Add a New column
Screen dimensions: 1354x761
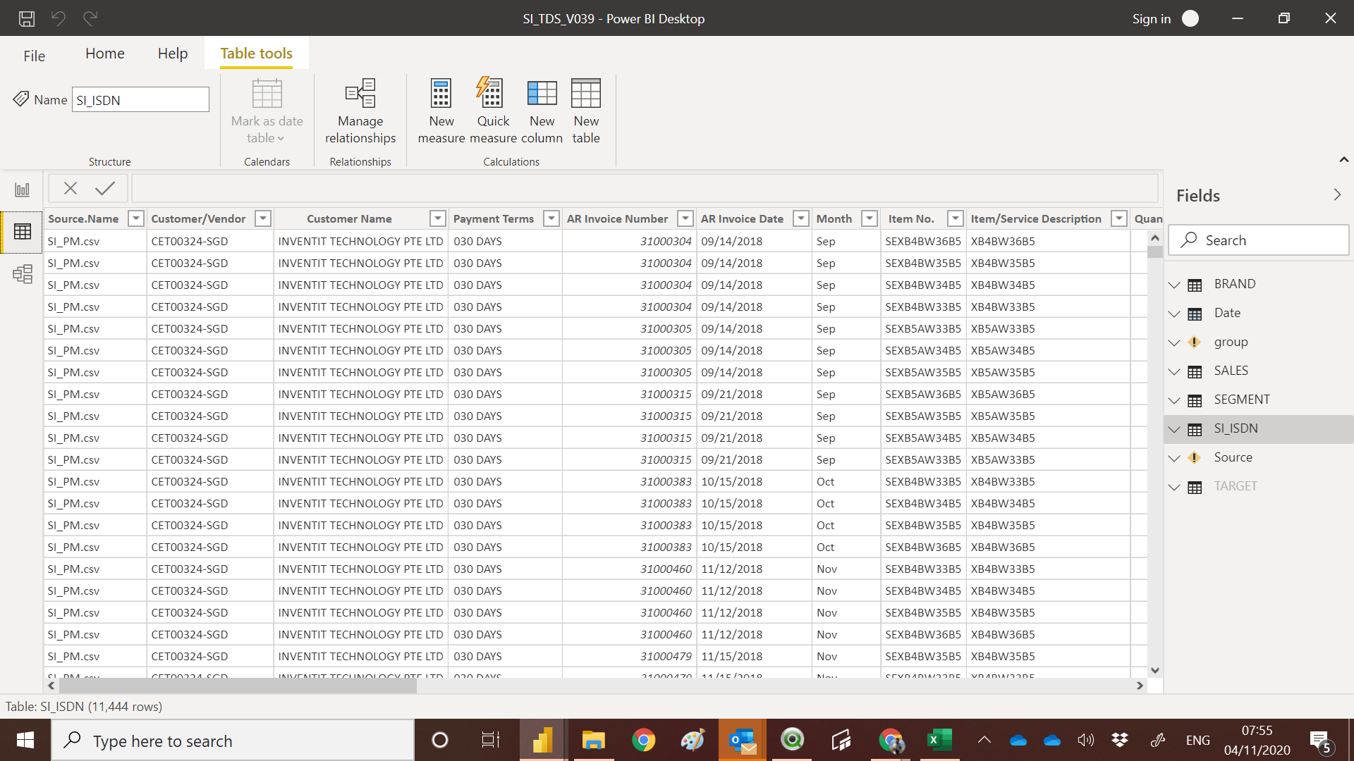(542, 111)
